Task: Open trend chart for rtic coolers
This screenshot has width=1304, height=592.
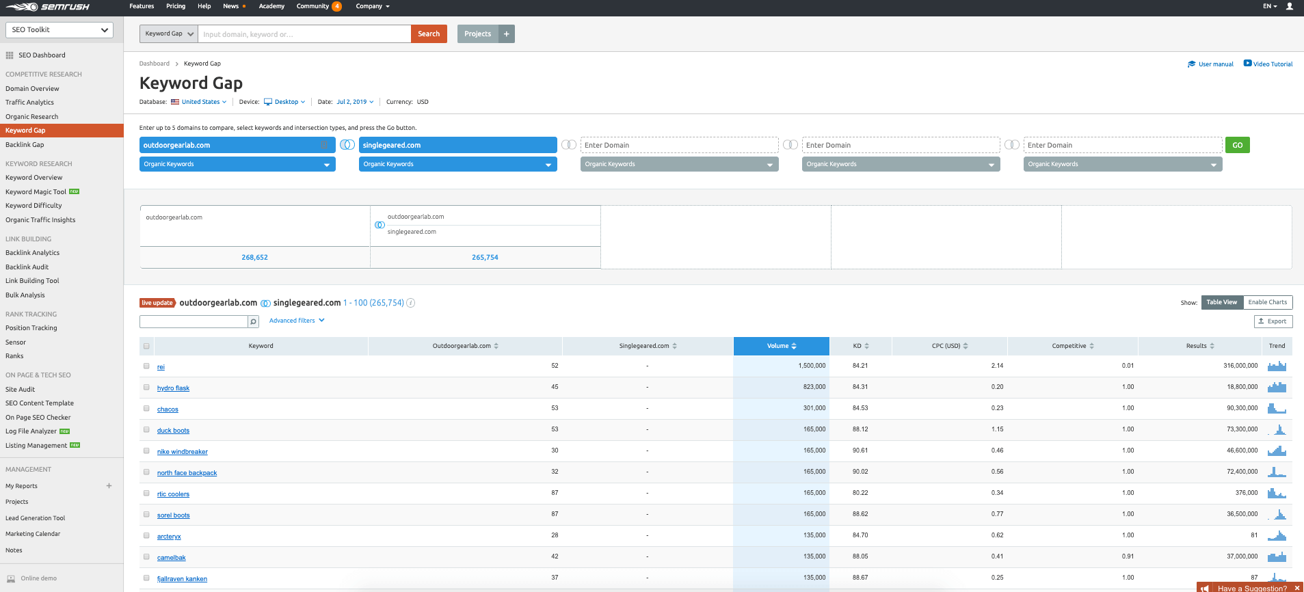Action: (1277, 494)
